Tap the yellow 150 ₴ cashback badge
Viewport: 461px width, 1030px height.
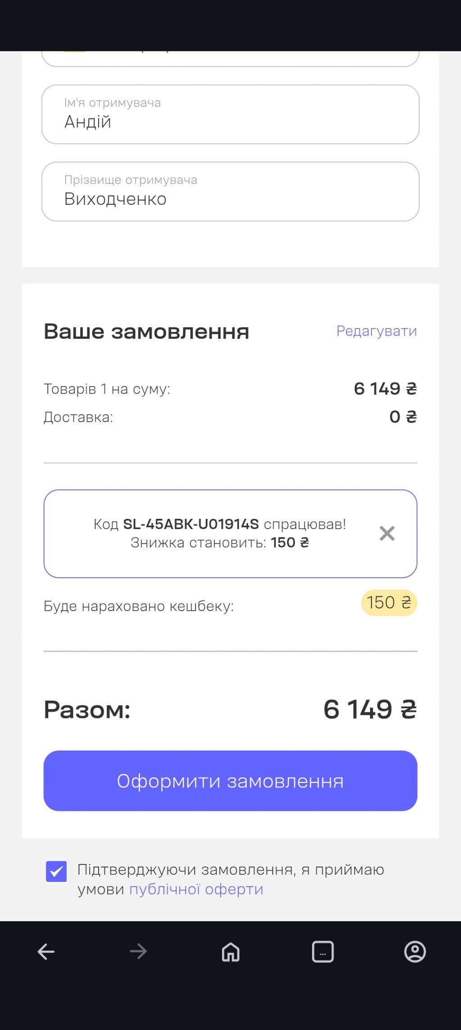pos(389,603)
